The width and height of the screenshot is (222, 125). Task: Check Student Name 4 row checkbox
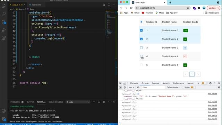coord(141,56)
